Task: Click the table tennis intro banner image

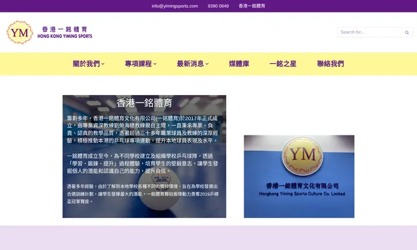Action: pyautogui.click(x=145, y=156)
